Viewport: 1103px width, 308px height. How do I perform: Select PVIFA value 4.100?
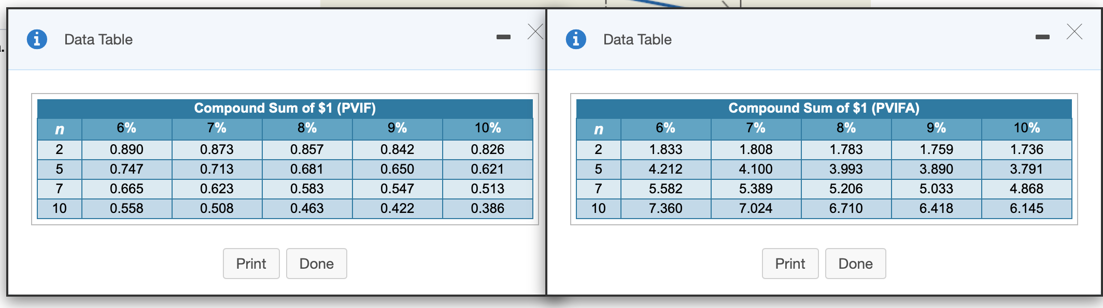pos(756,169)
